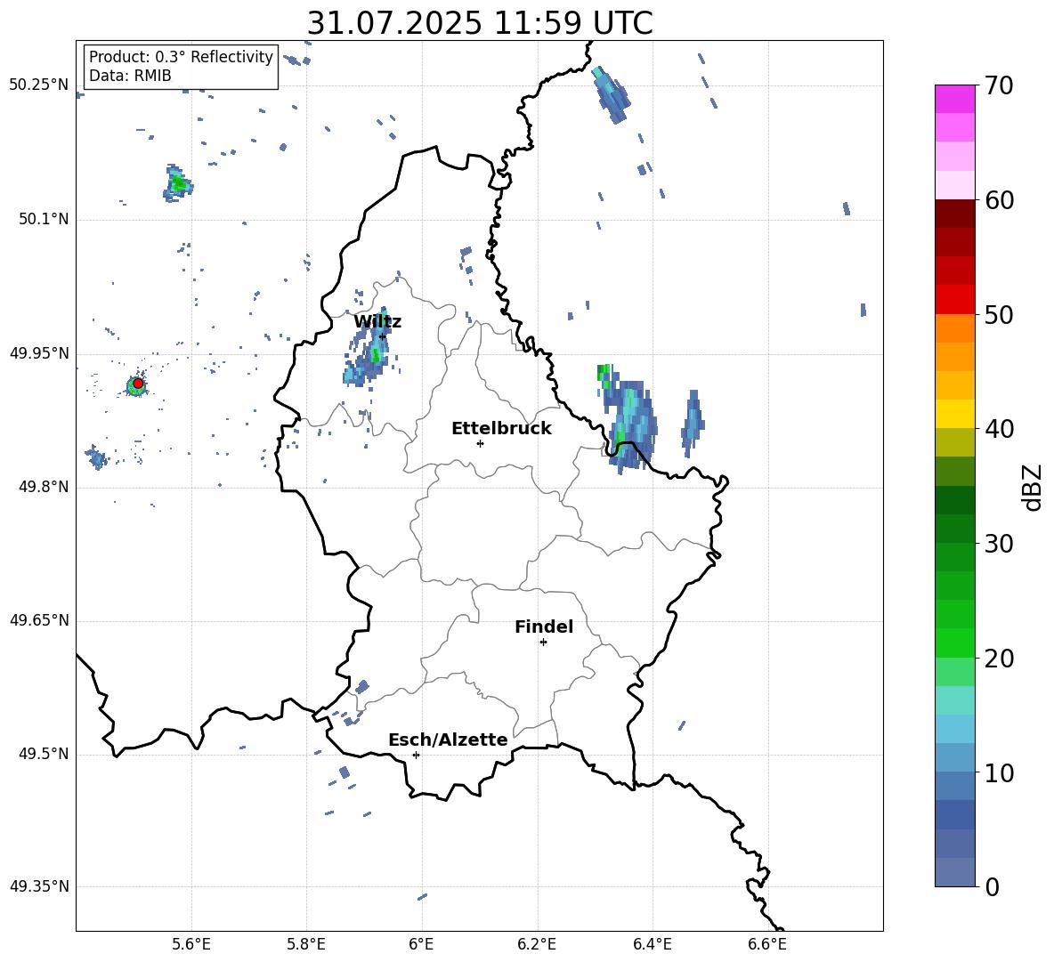Click the colorbar value 10
The width and height of the screenshot is (1054, 962).
tap(999, 772)
